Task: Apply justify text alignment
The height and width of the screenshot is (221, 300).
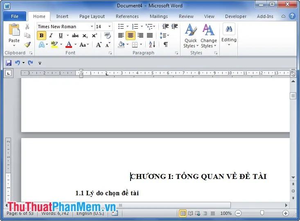Action: [150, 36]
